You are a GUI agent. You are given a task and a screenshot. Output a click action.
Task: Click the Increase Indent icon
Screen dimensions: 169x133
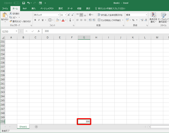pos(94,20)
